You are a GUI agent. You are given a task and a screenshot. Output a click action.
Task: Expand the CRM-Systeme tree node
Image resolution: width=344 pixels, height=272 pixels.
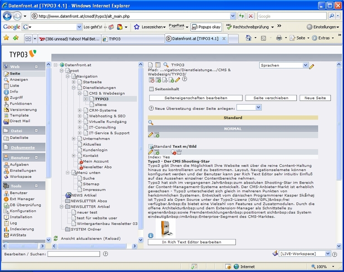pyautogui.click(x=79, y=110)
